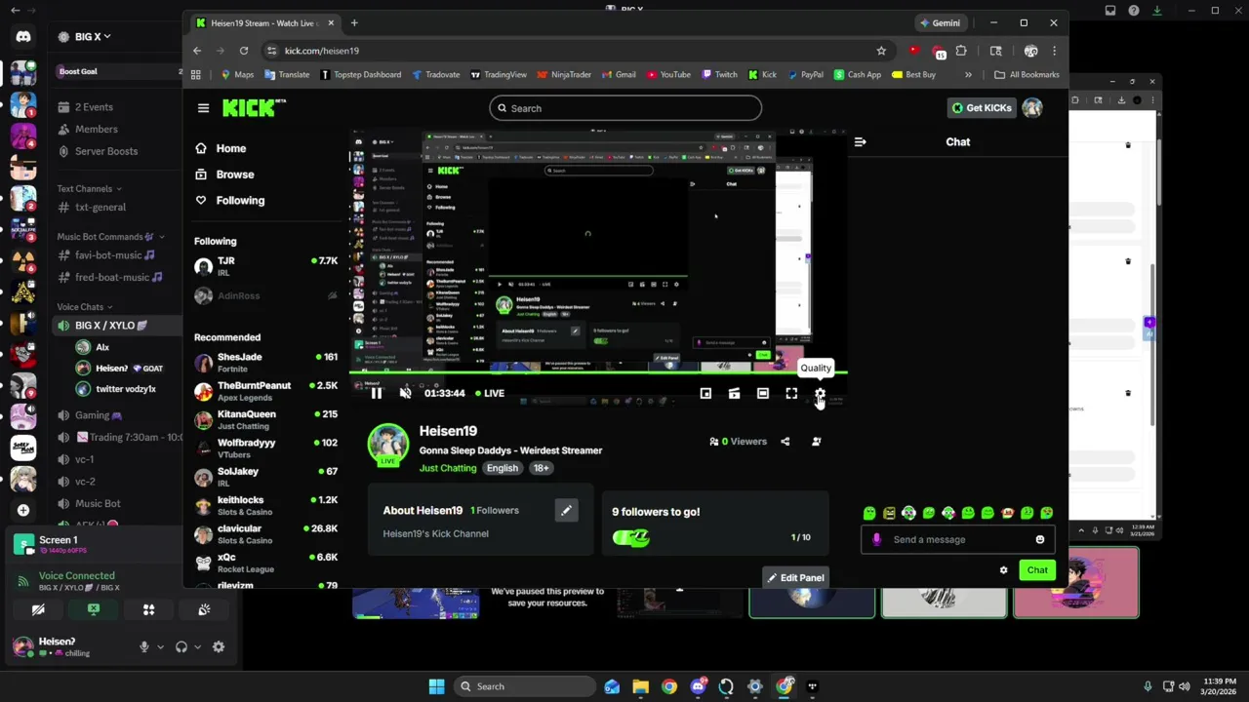Open TJR followed channel
The height and width of the screenshot is (702, 1249).
[265, 266]
